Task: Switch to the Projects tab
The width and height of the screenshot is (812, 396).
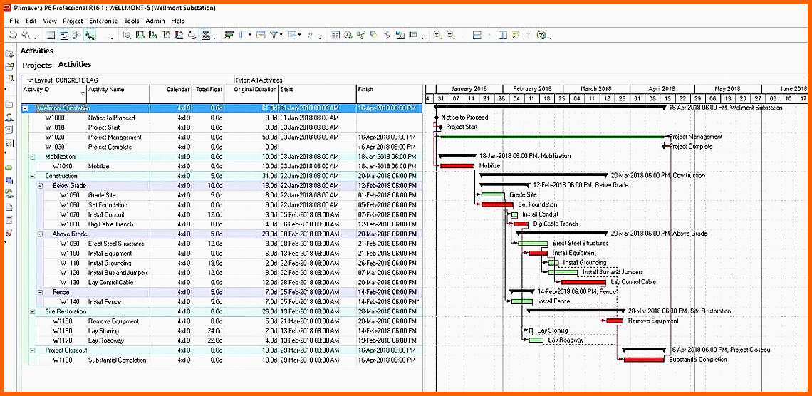Action: [x=37, y=66]
